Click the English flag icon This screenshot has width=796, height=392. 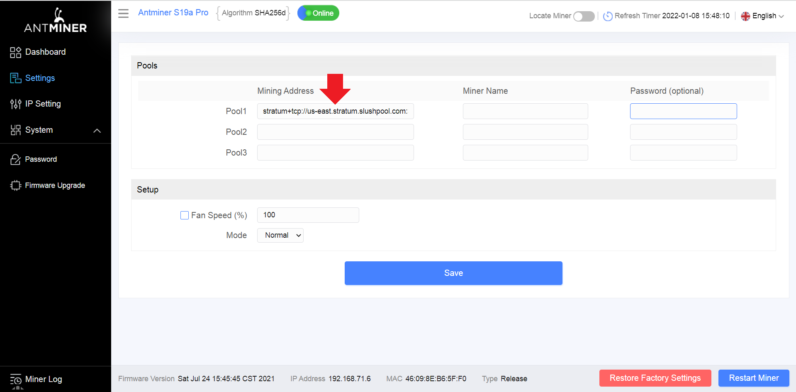point(745,16)
